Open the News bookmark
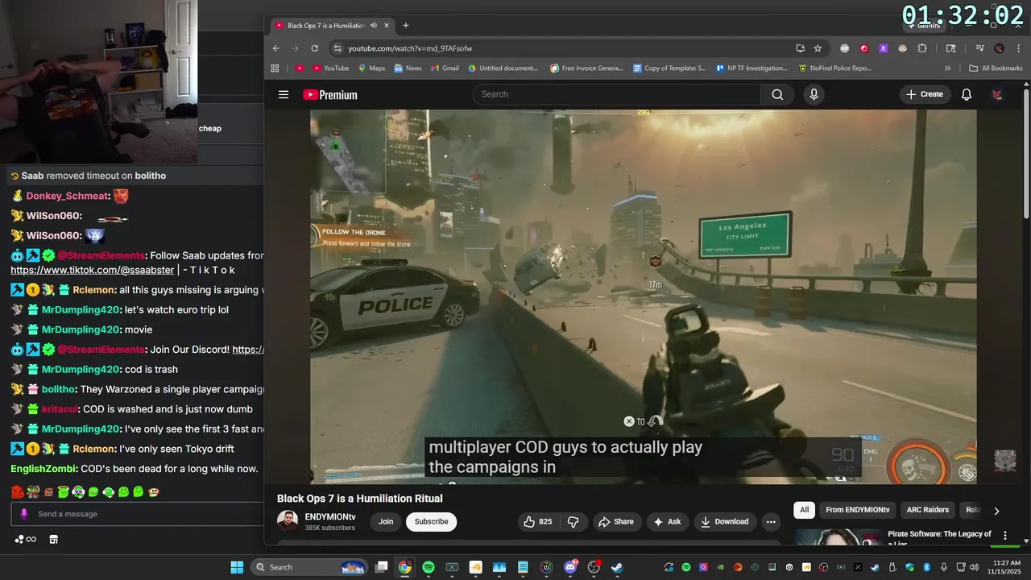The width and height of the screenshot is (1031, 580). click(408, 68)
